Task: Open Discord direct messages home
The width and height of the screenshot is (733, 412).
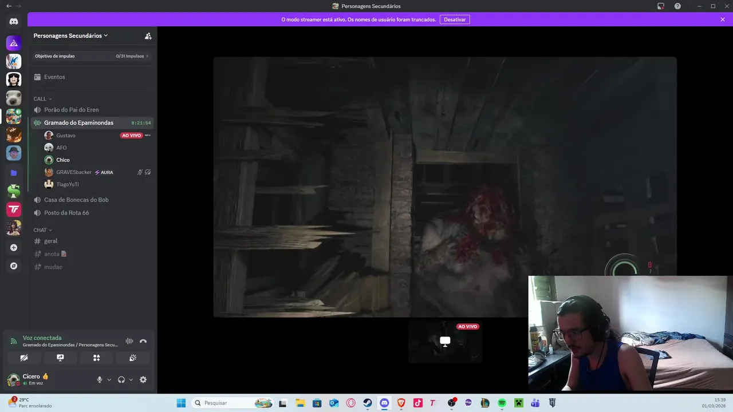Action: (14, 22)
